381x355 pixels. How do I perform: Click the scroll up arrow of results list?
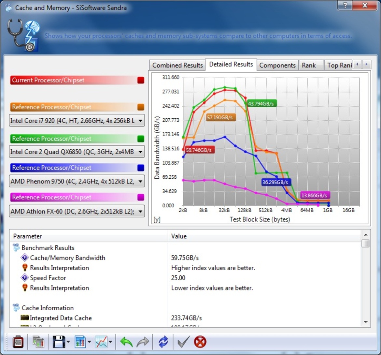pyautogui.click(x=365, y=235)
